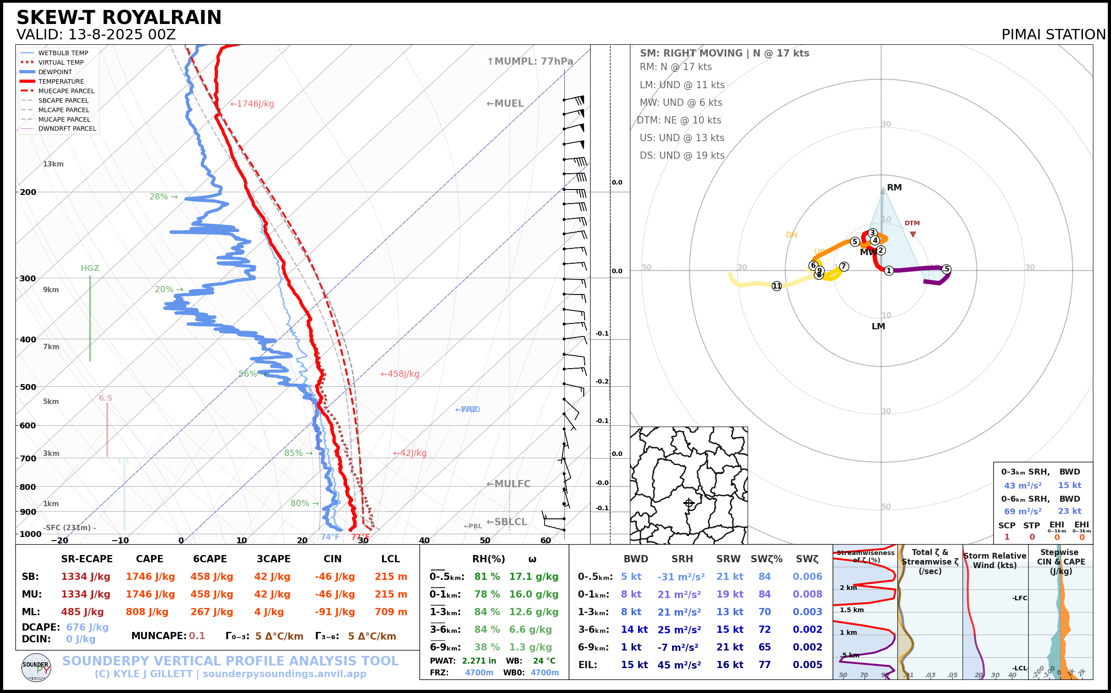
Task: Click the SounderPy circular logo
Action: coord(36,667)
